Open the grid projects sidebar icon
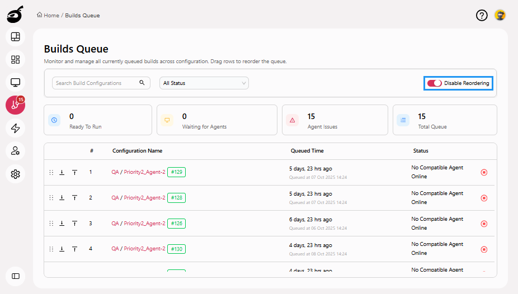This screenshot has width=518, height=294. pyautogui.click(x=16, y=59)
